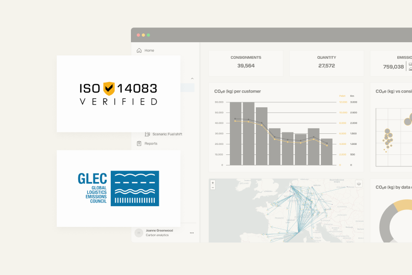
Task: Click the yellow minimize window dot
Action: (x=143, y=35)
